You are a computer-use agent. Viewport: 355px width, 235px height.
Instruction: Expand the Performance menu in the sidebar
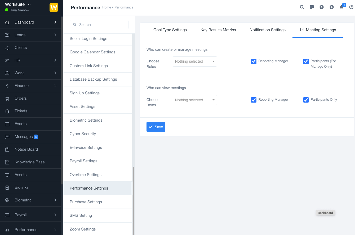click(26, 229)
